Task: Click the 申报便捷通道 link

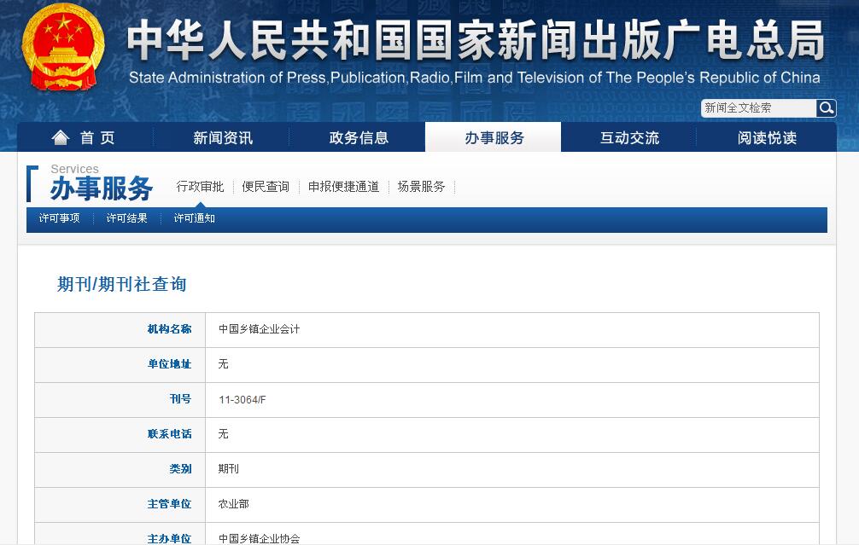Action: pyautogui.click(x=343, y=187)
